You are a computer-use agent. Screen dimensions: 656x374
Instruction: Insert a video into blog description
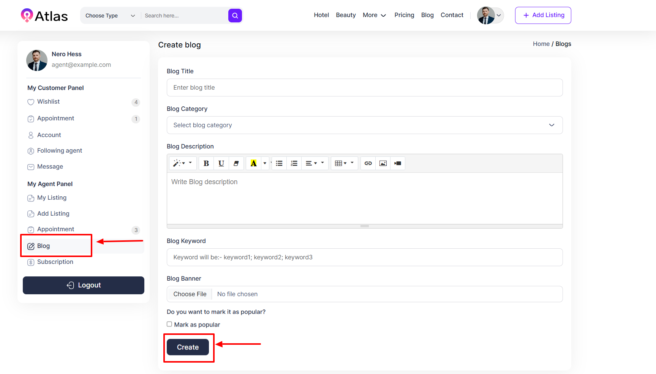[398, 163]
